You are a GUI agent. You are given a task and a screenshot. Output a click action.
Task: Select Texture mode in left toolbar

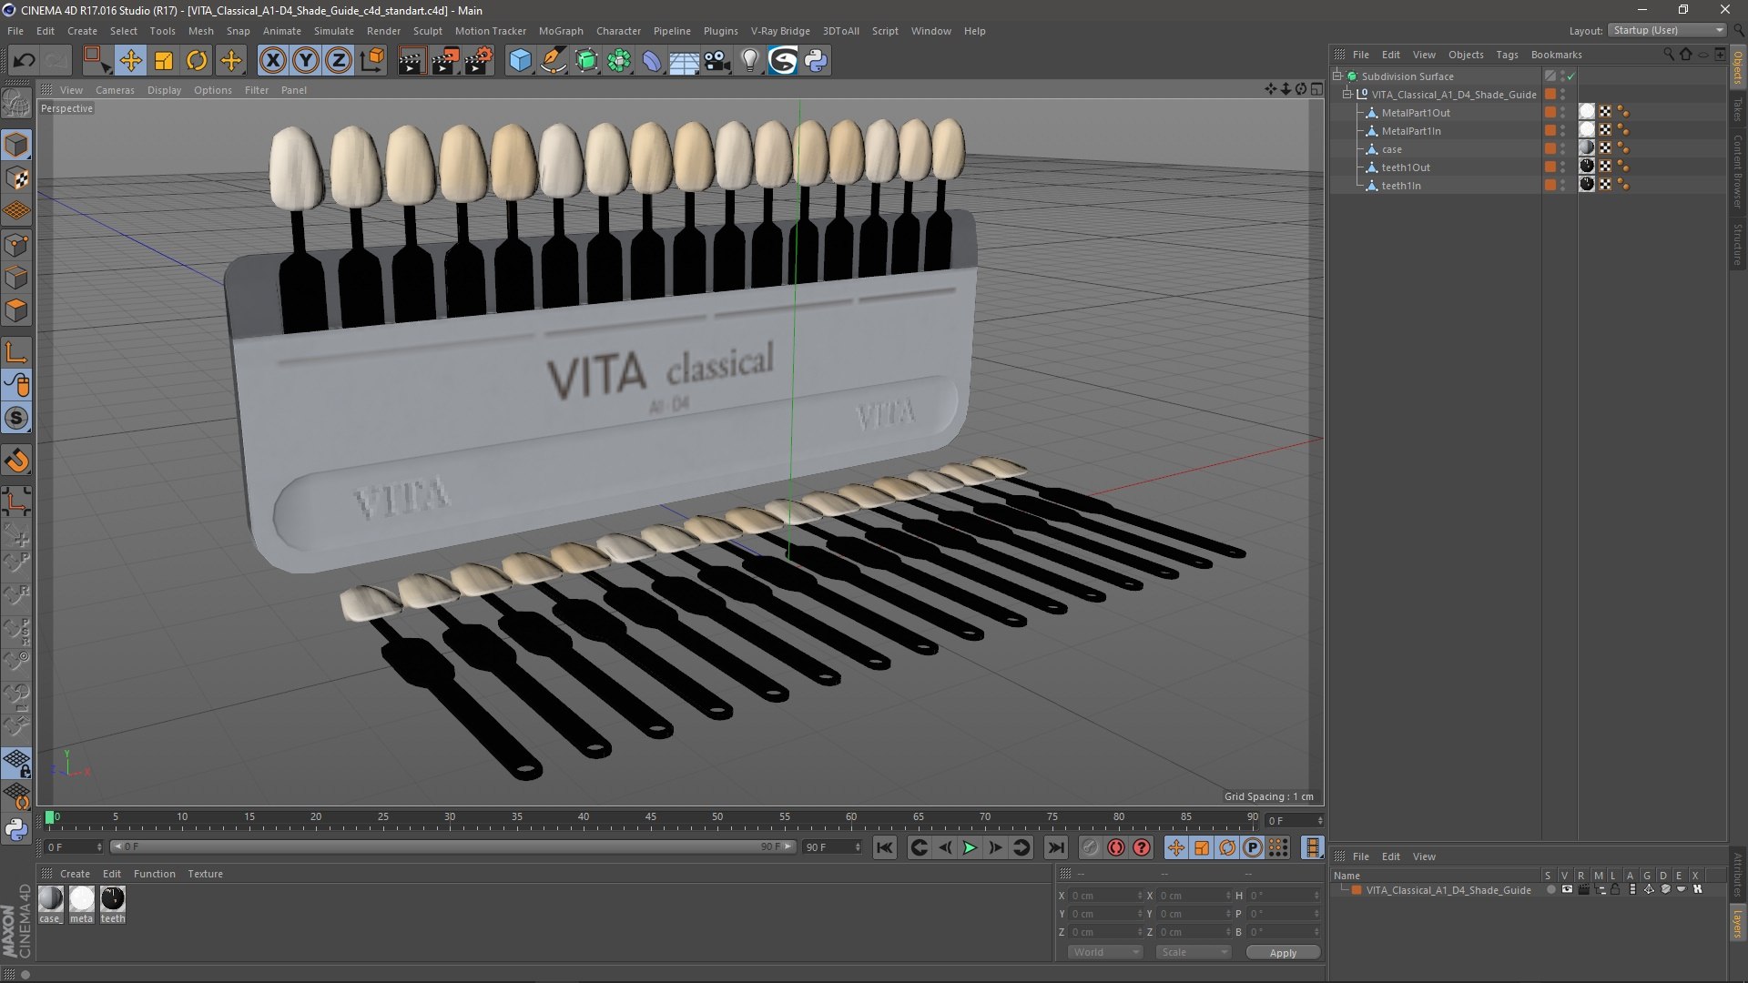[x=16, y=178]
